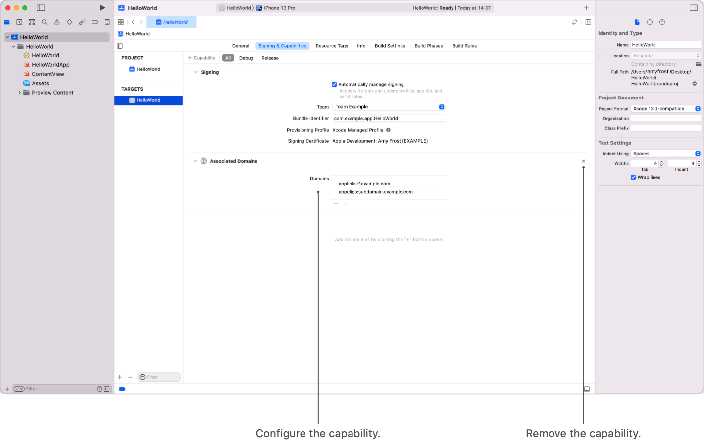704x442 pixels.
Task: Open the Debug navigator
Action: pyautogui.click(x=82, y=22)
